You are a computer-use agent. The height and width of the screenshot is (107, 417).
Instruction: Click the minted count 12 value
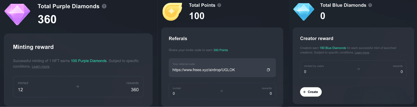pyautogui.click(x=20, y=90)
